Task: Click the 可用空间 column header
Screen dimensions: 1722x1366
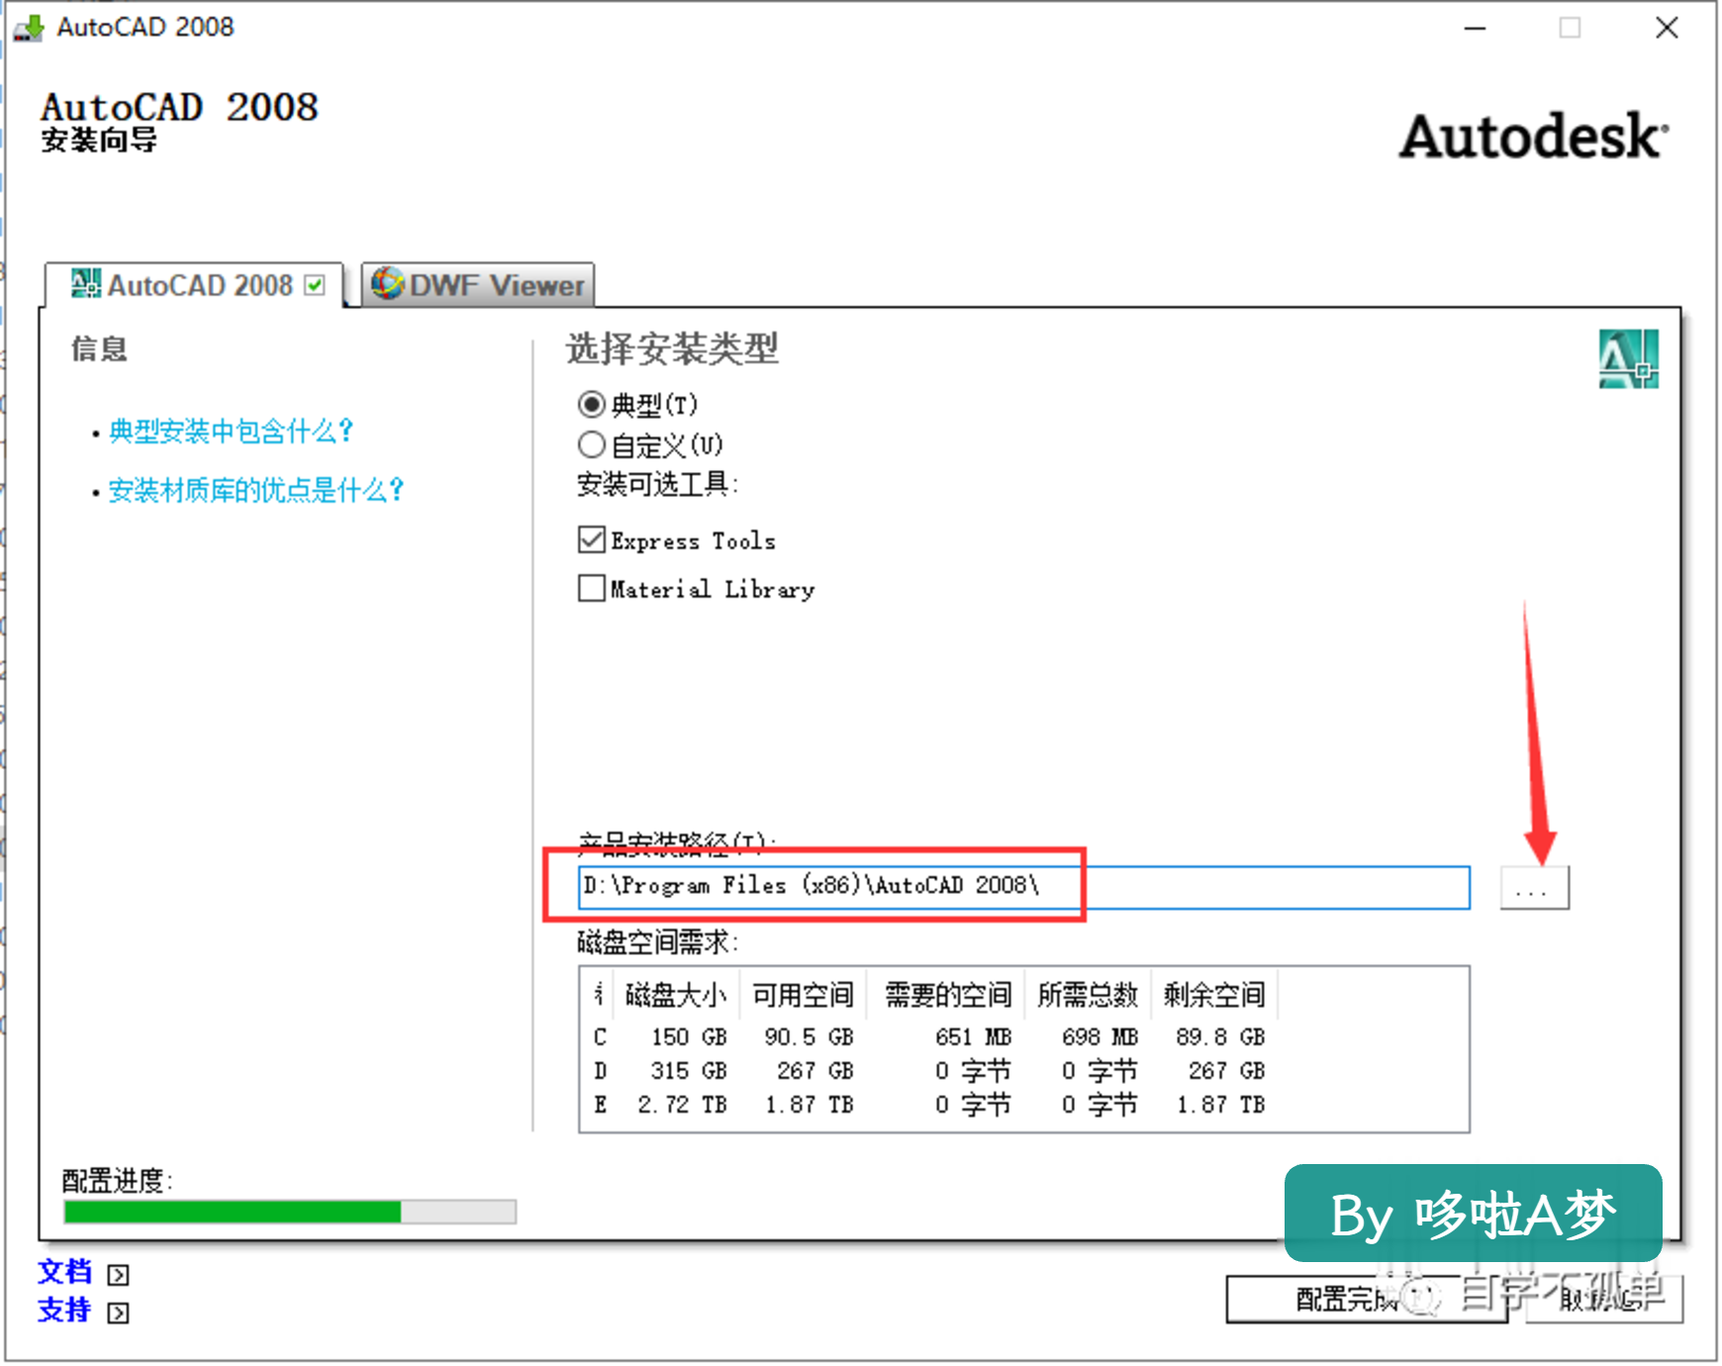Action: tap(803, 995)
